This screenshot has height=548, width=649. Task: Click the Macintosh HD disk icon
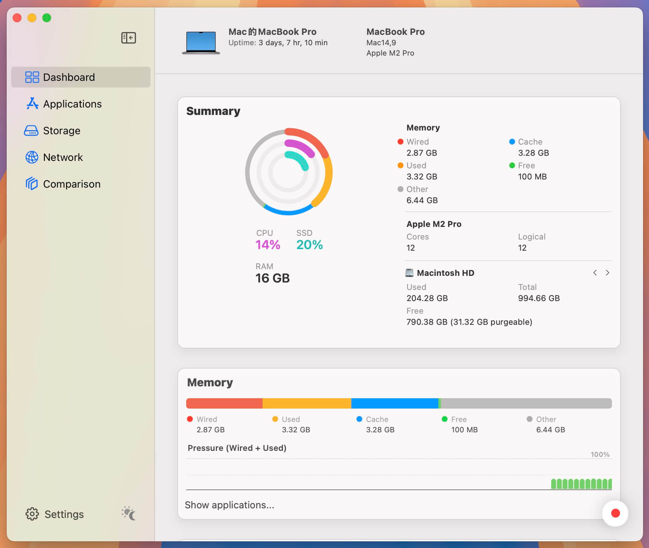click(x=409, y=273)
